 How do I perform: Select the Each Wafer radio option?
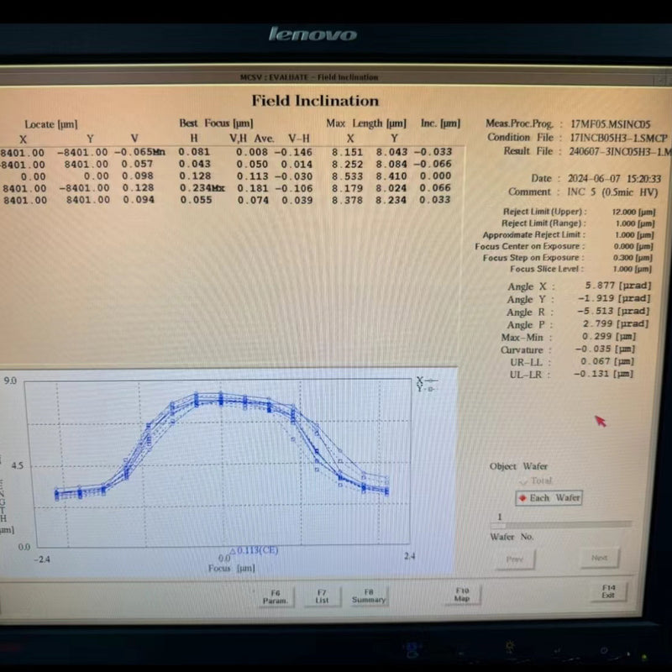coord(549,498)
